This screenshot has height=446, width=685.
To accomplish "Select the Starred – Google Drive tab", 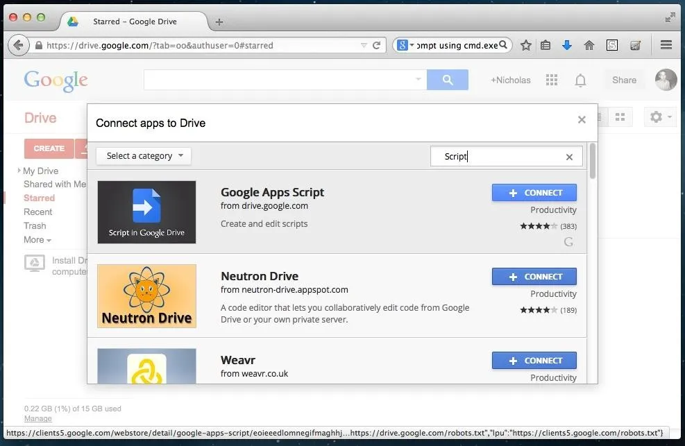I will [135, 22].
